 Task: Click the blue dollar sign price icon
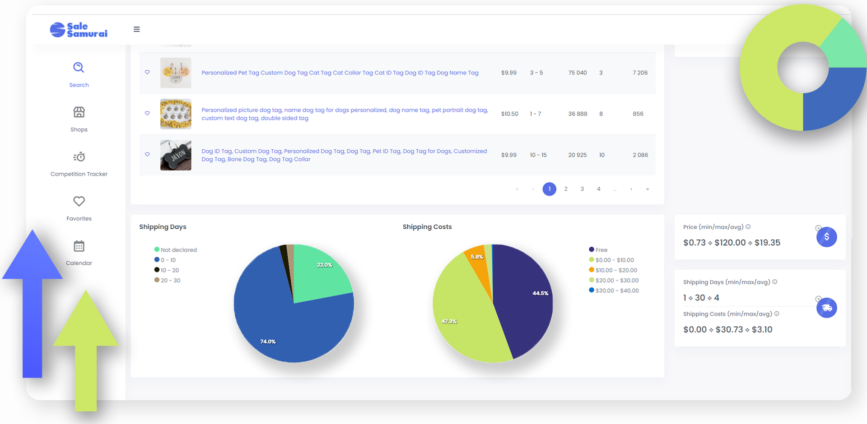[826, 237]
